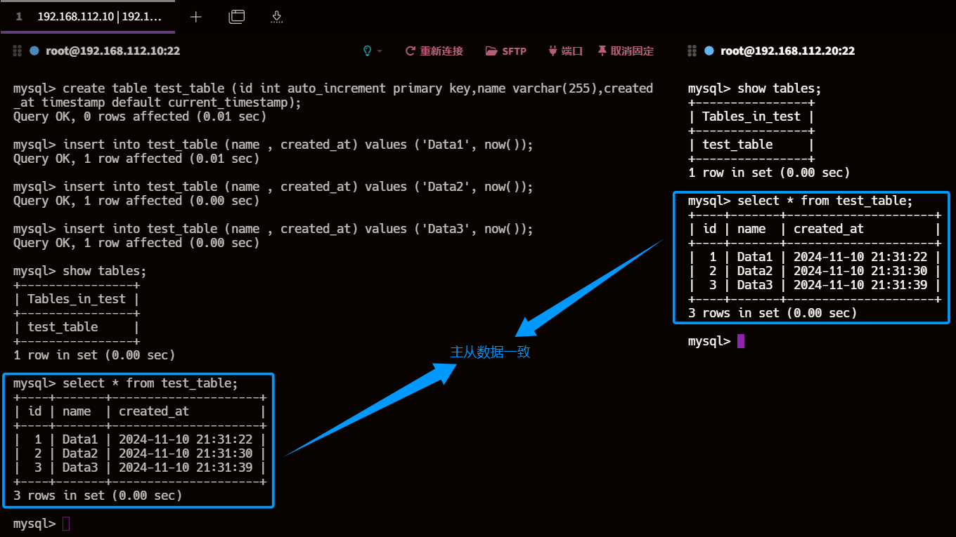The height and width of the screenshot is (537, 956).
Task: Click the grip handle beside root@192.168.112.10:22
Action: coord(18,51)
